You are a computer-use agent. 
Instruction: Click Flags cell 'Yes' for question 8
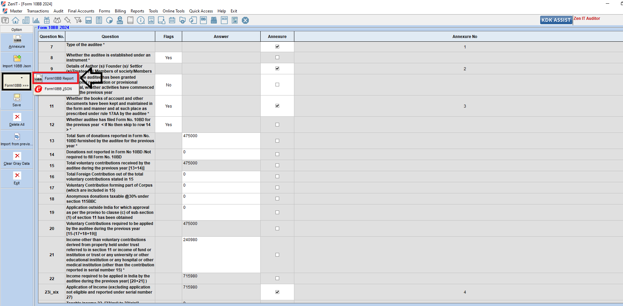pyautogui.click(x=168, y=58)
